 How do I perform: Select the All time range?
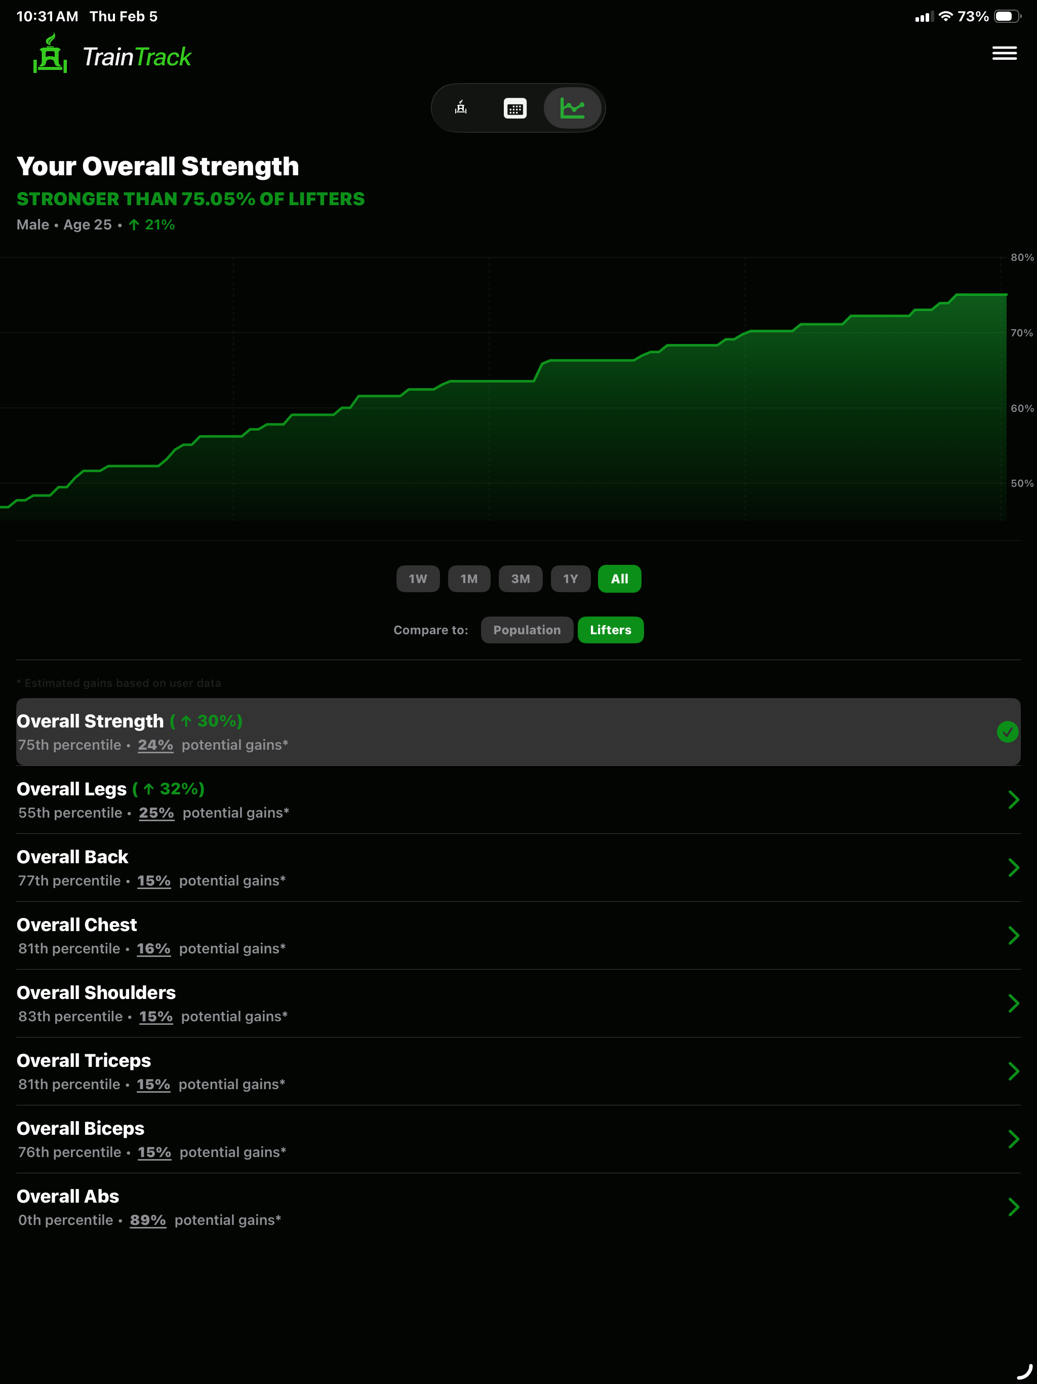(620, 579)
